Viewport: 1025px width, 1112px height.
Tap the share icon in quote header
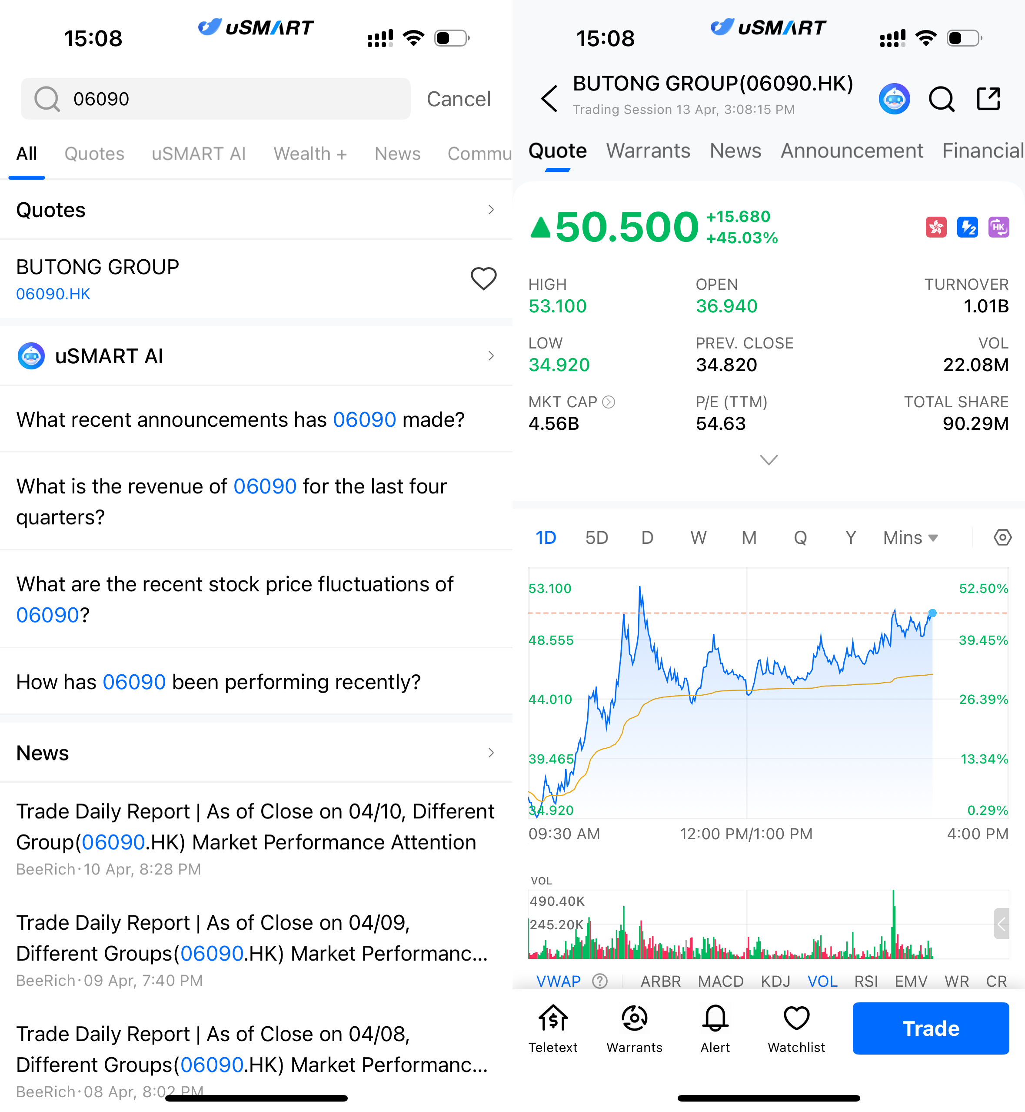point(988,99)
